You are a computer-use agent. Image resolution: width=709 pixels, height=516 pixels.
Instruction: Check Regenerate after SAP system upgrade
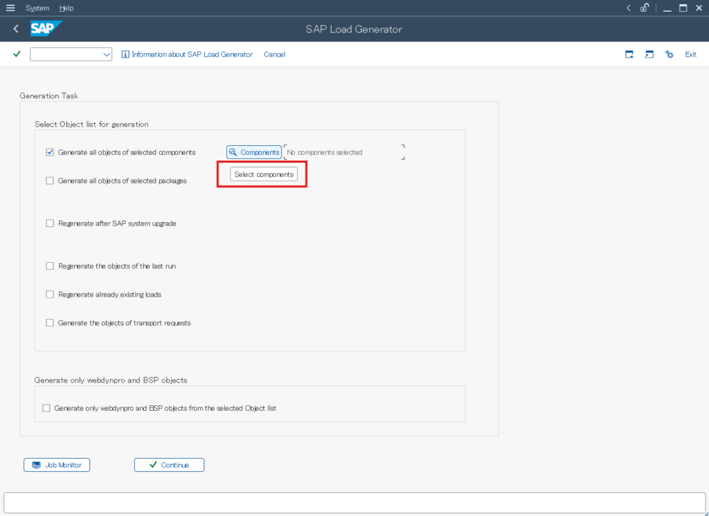49,223
